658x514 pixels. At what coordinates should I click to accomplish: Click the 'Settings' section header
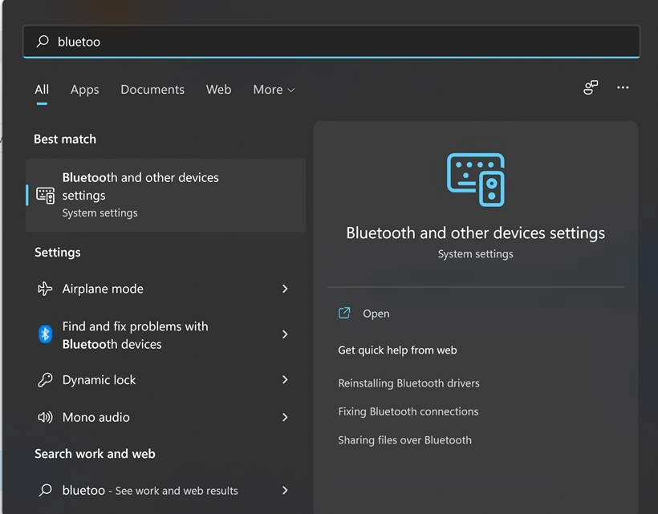click(58, 253)
